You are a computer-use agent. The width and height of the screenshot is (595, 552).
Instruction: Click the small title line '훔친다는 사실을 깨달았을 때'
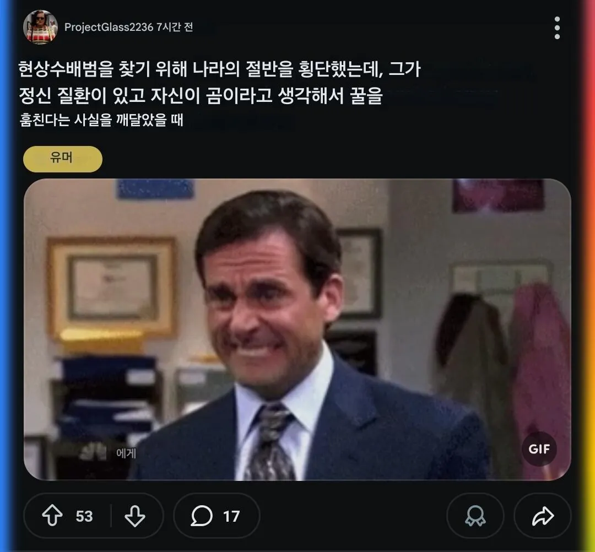[101, 120]
